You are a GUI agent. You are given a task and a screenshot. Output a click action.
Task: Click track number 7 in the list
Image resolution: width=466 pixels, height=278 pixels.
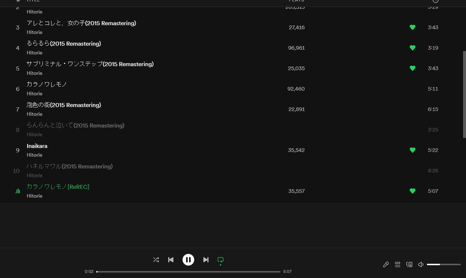[x=17, y=110]
